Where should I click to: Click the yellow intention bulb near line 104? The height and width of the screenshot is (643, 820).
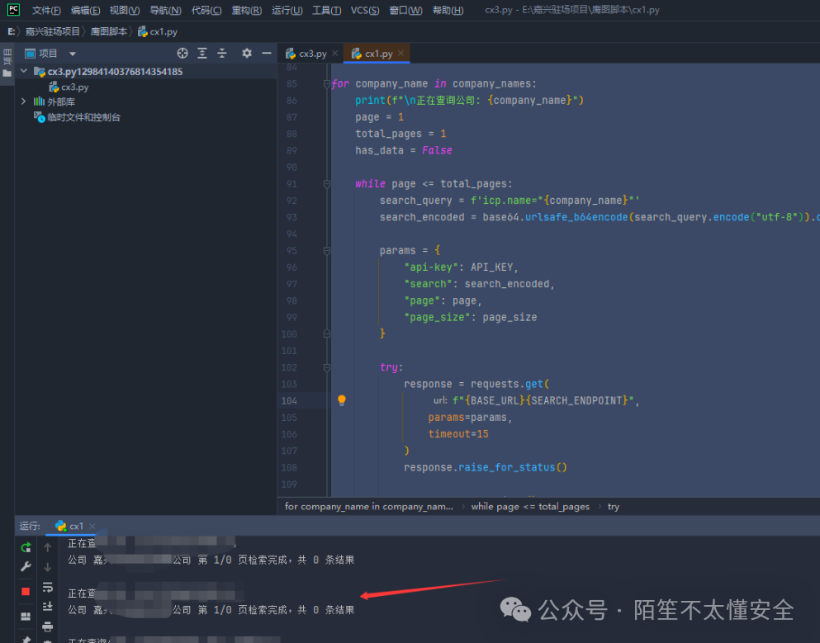coord(341,400)
